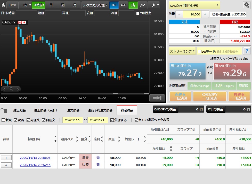Toggle the 集計する checkbox
Viewport: 252px width, 184px height.
pos(112,120)
